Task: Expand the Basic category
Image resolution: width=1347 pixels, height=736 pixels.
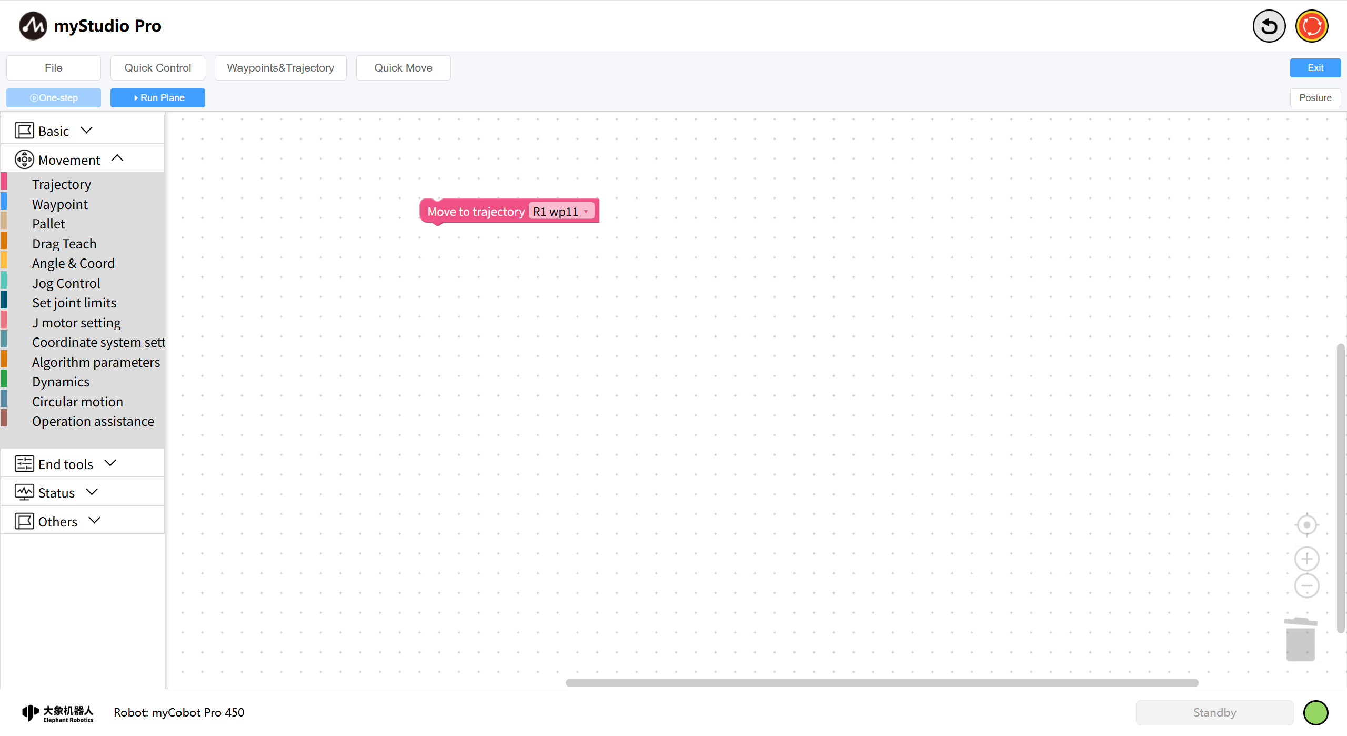Action: pos(87,131)
